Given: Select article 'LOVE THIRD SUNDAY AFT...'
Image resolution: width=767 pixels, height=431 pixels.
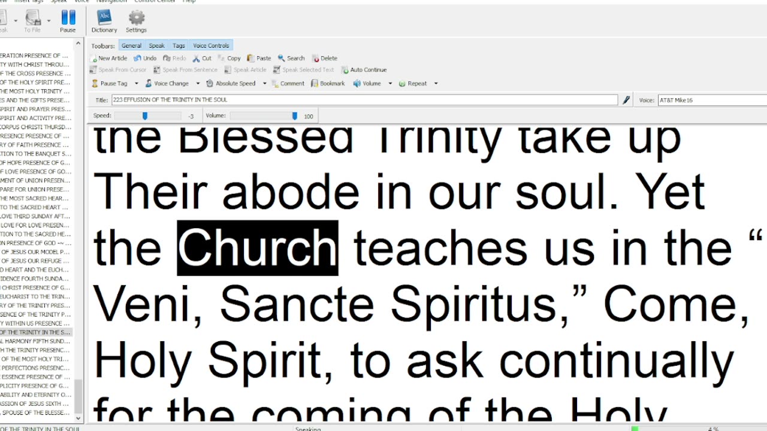Looking at the screenshot, I should coord(36,216).
